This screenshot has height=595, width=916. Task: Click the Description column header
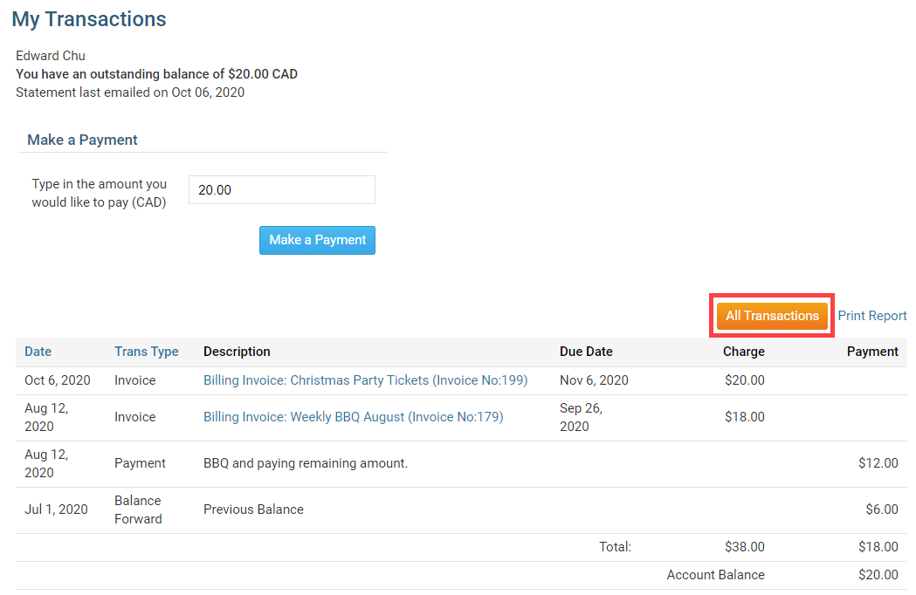[237, 352]
